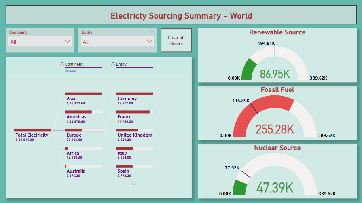Collapse the Europe node in the tree
This screenshot has height=203, width=362.
(83, 130)
